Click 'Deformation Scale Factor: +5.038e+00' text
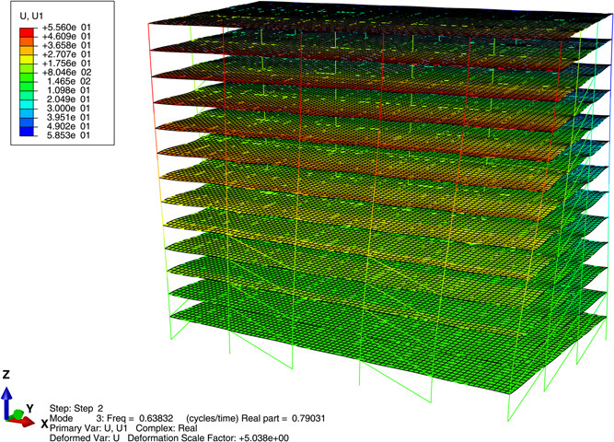614x442 pixels. click(x=208, y=437)
